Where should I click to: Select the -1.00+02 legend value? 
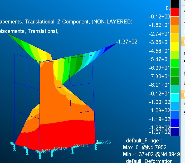159,102
